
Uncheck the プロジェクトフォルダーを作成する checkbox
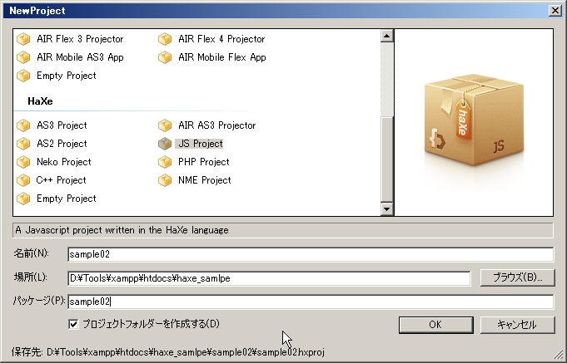click(x=73, y=324)
